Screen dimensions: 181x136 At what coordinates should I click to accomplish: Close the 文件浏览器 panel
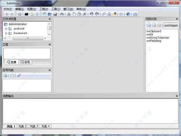50,19
